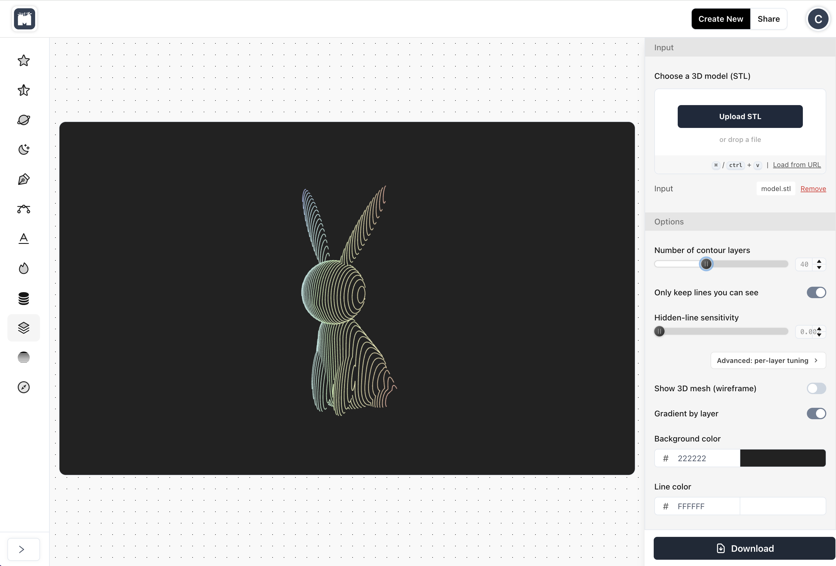Open the planet tool in sidebar

pyautogui.click(x=24, y=120)
